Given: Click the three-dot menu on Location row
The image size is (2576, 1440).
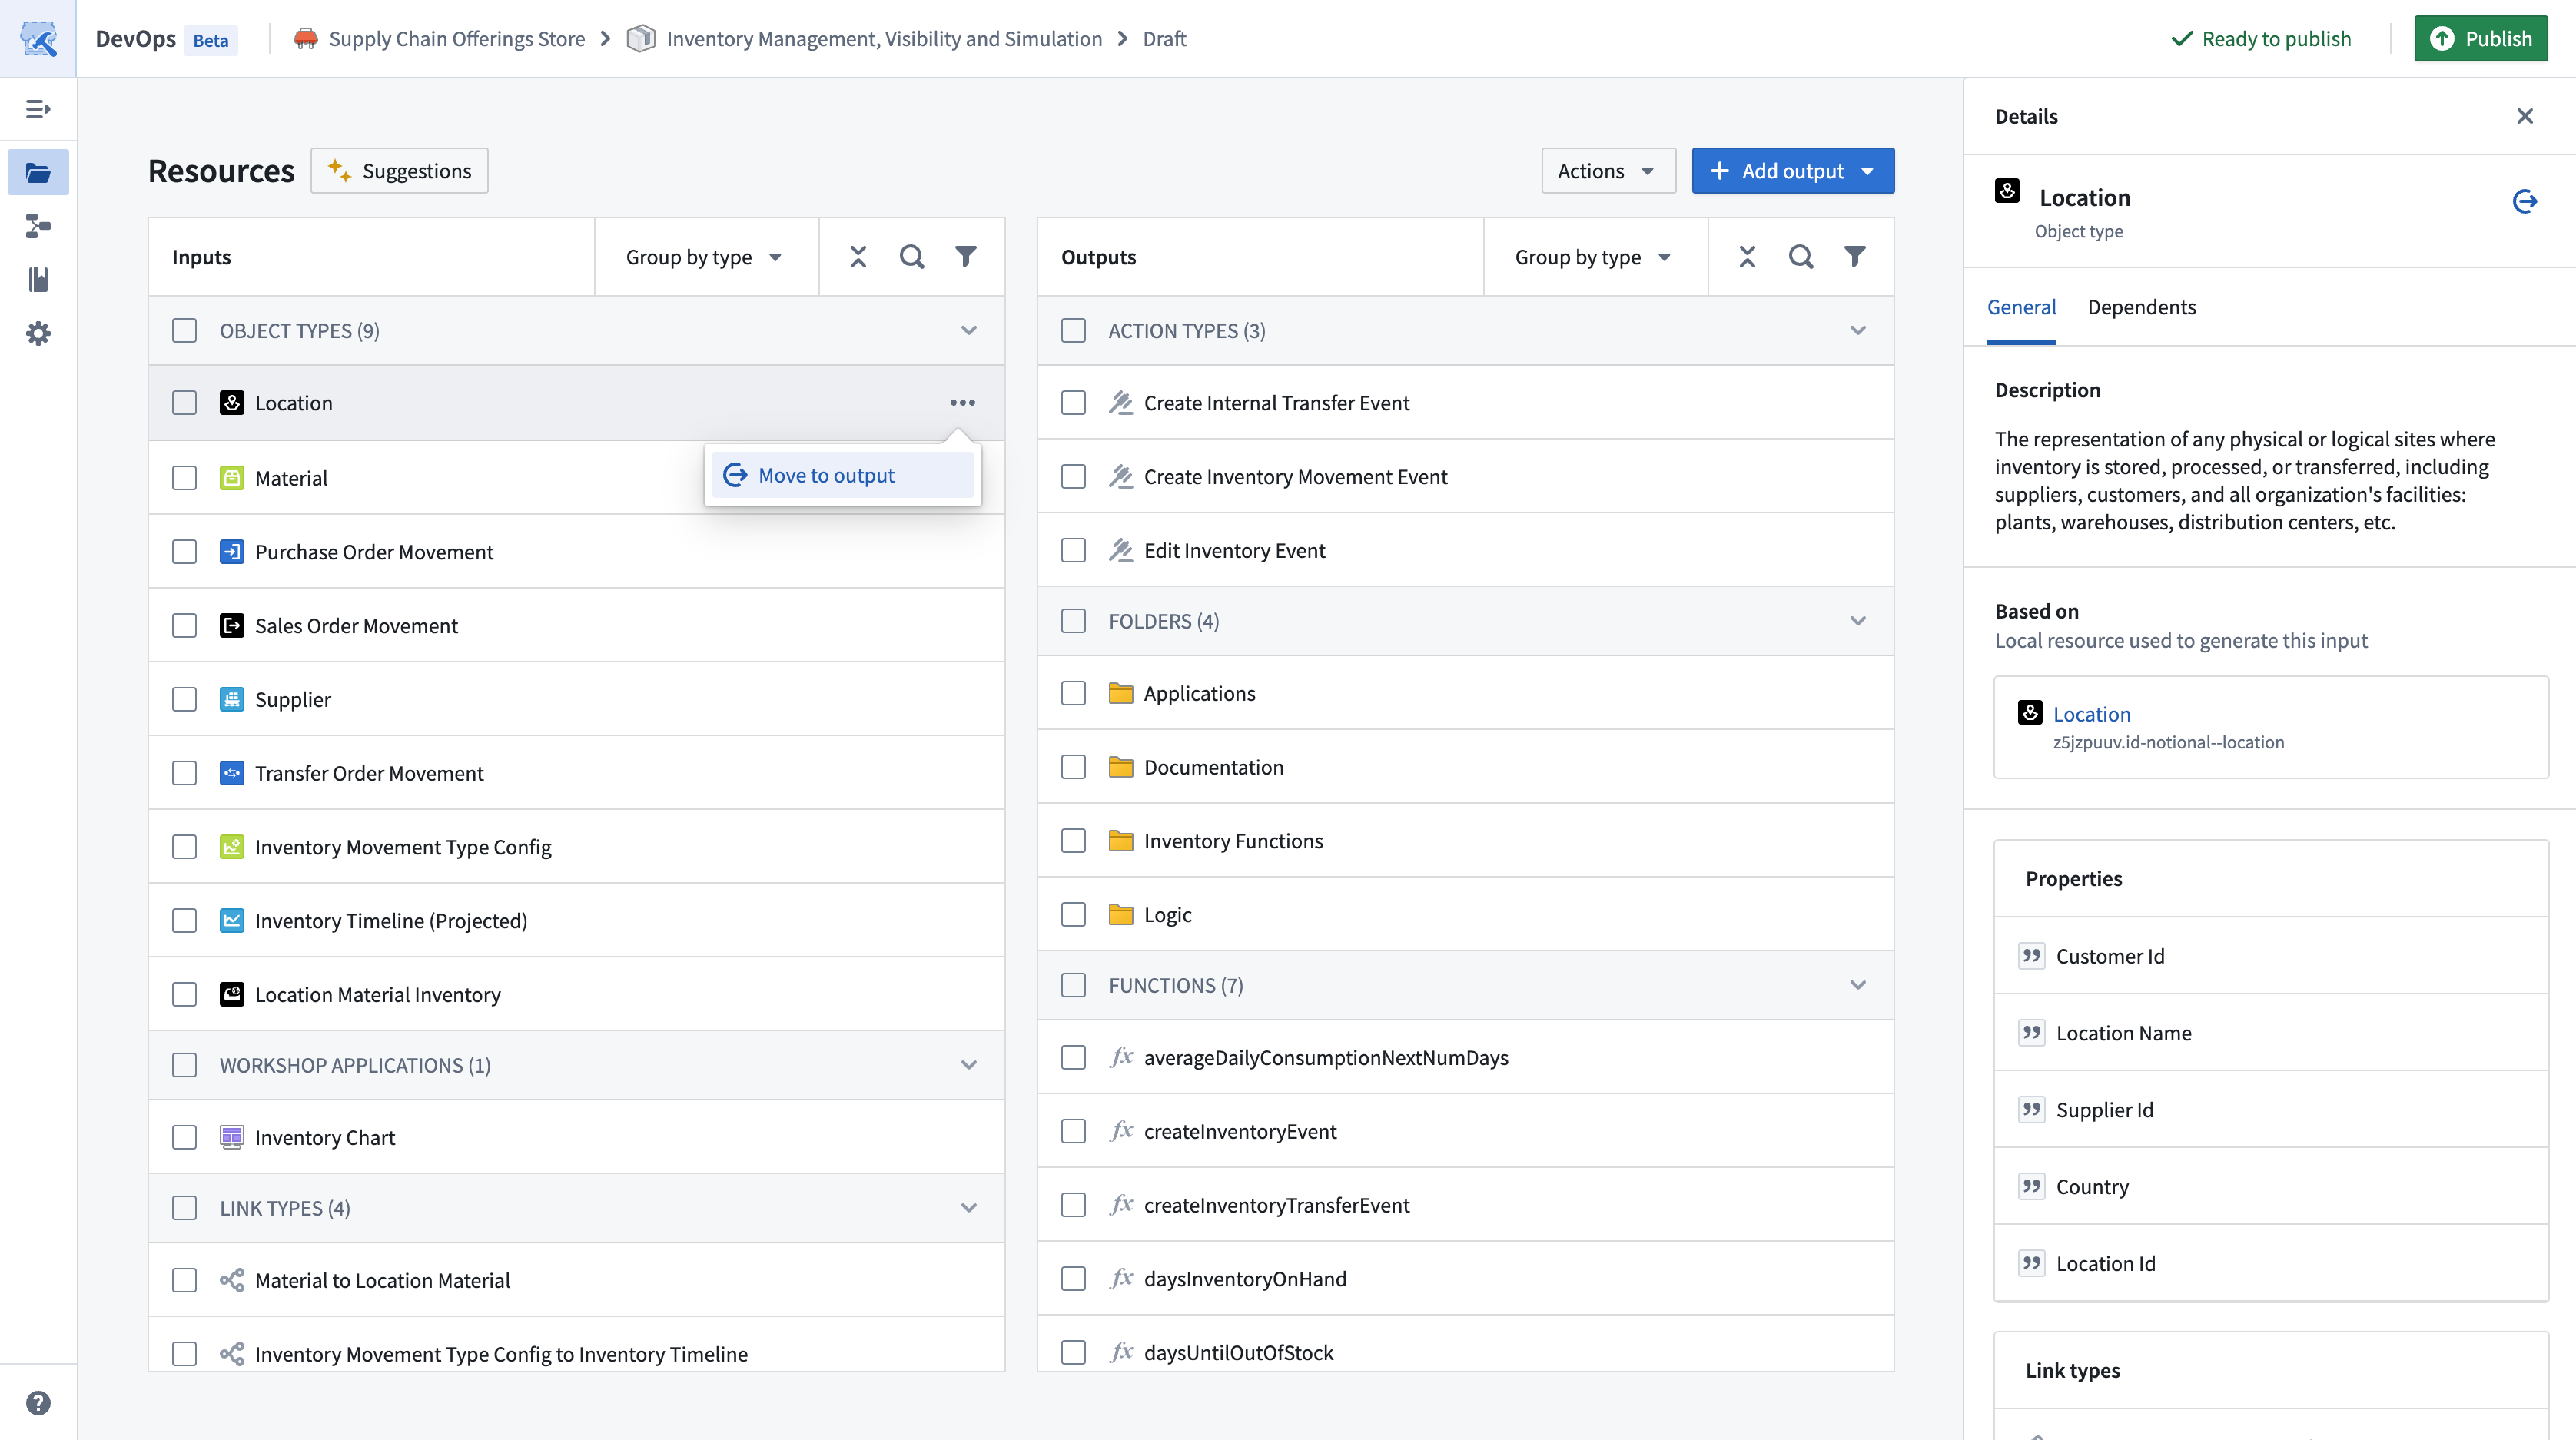Looking at the screenshot, I should tap(962, 403).
